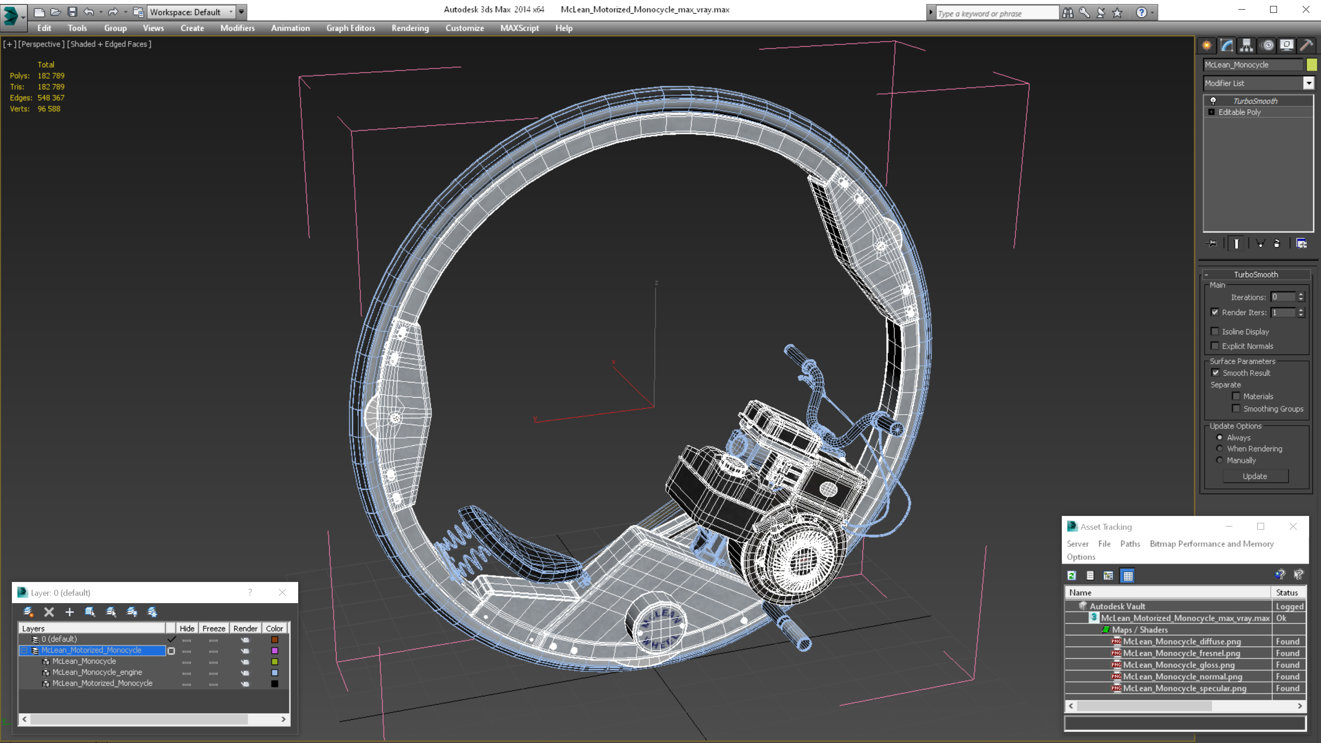1321x743 pixels.
Task: Toggle the Render Iters checkbox
Action: click(1215, 312)
